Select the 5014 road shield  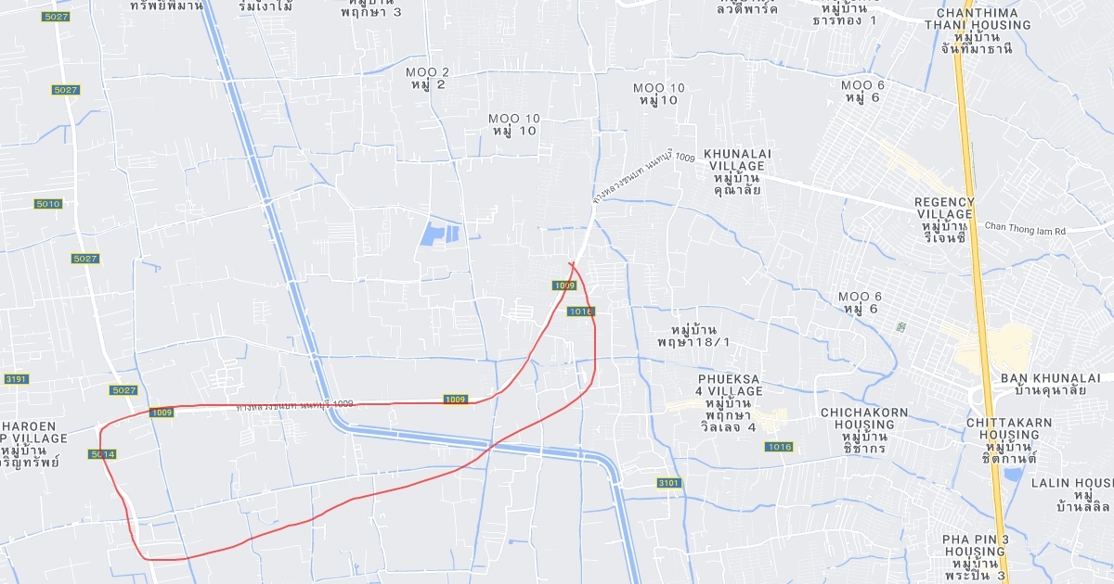[103, 454]
